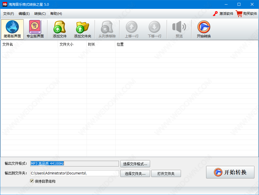
Task: Click the 打开文件夹 button
Action: [166, 174]
